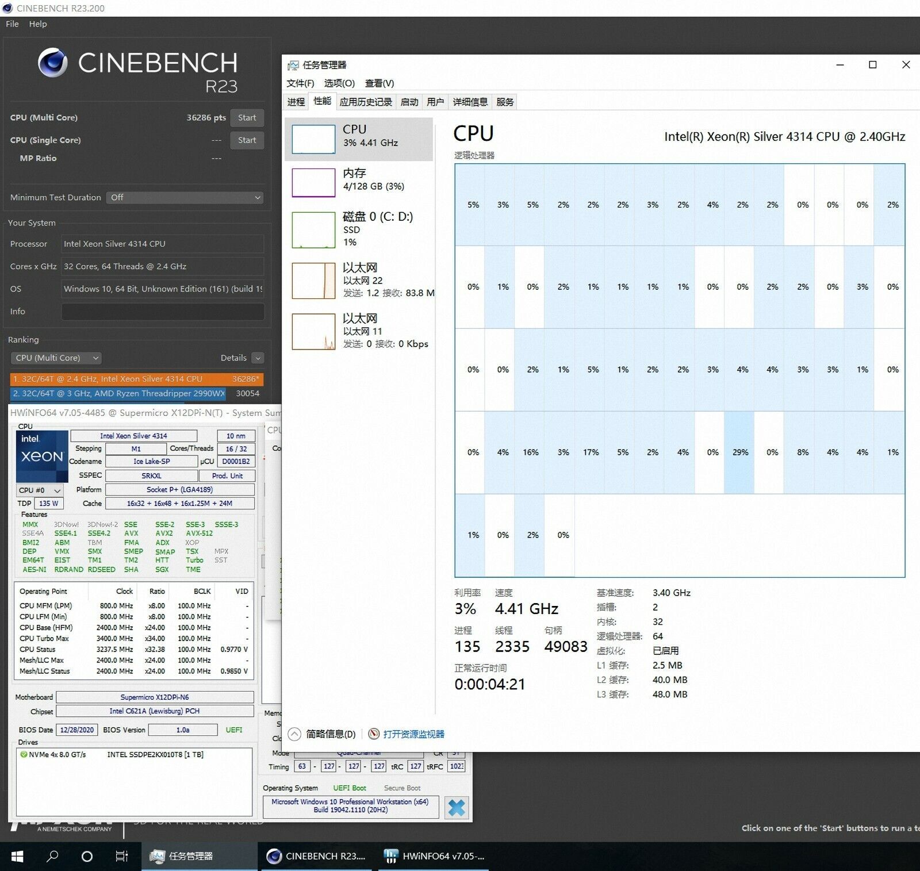The image size is (920, 871).
Task: Click the 29% logical processor cell
Action: [x=739, y=452]
